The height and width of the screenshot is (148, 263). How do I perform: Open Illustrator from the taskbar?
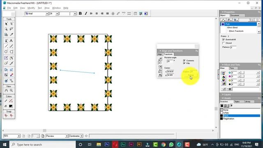pos(139,144)
